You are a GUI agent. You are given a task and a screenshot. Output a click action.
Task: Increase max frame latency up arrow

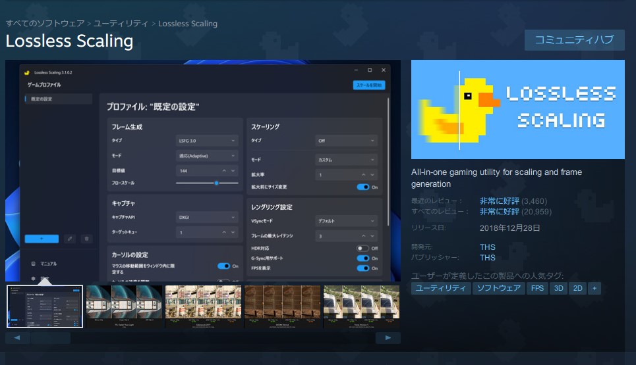tap(363, 236)
